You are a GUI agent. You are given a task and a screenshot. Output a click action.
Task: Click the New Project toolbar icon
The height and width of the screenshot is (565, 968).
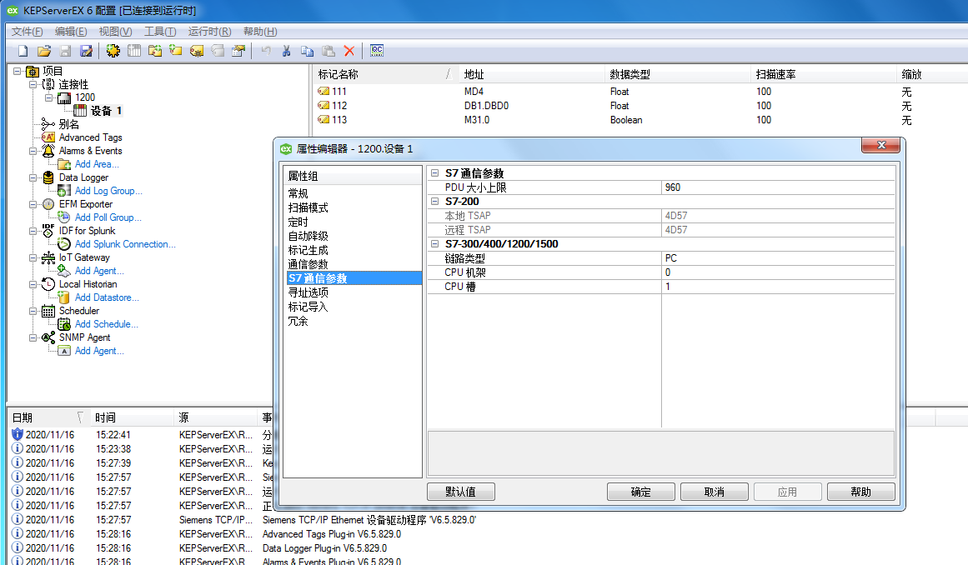tap(23, 51)
